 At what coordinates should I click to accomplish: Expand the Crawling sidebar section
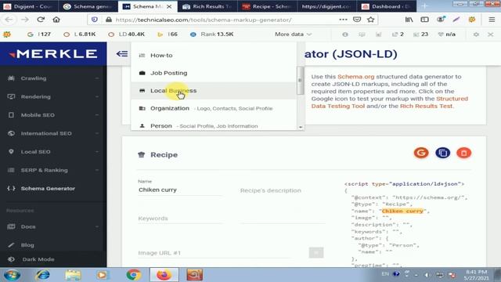click(53, 78)
